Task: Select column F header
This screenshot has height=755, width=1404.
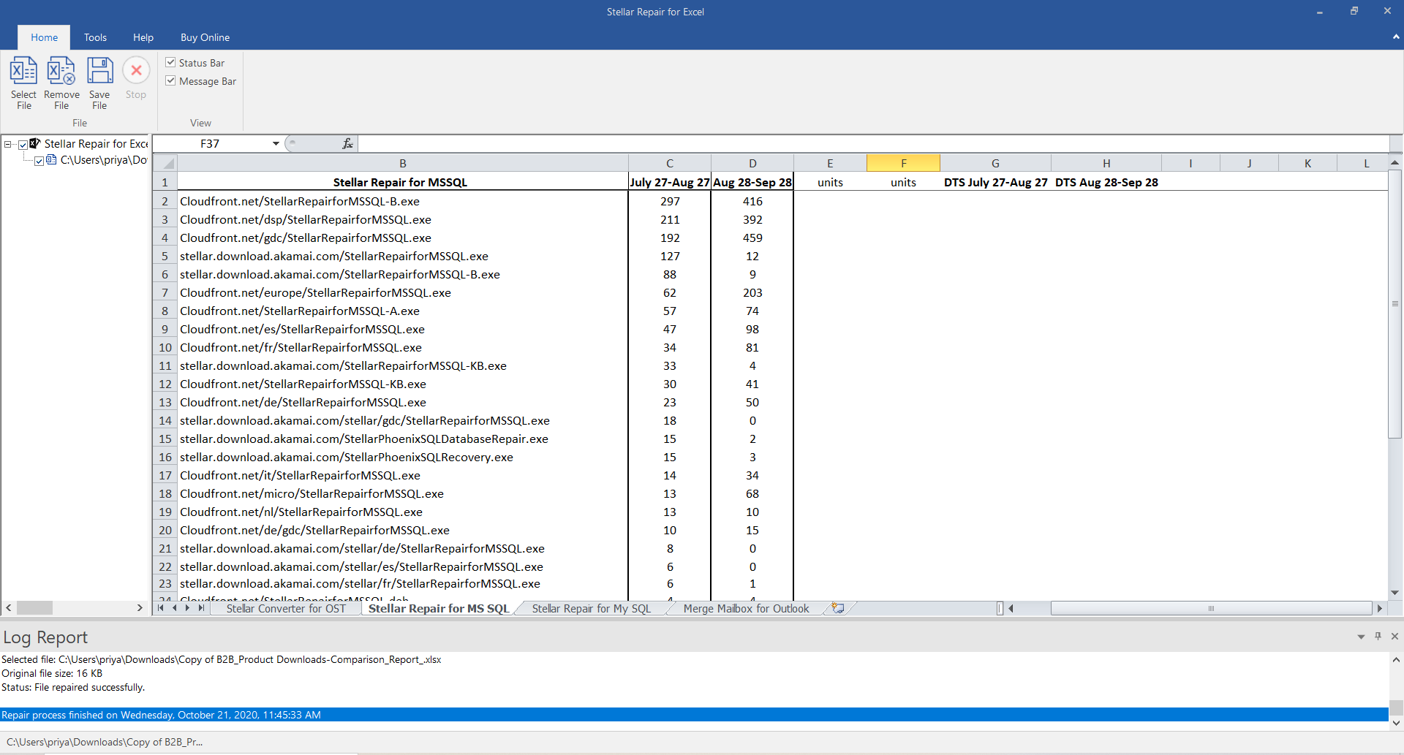Action: pos(903,163)
